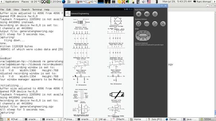The height and width of the screenshot is (121, 216).
Task: Open Butterworth Tee LC Low Pass Filter
Action: click(81, 38)
